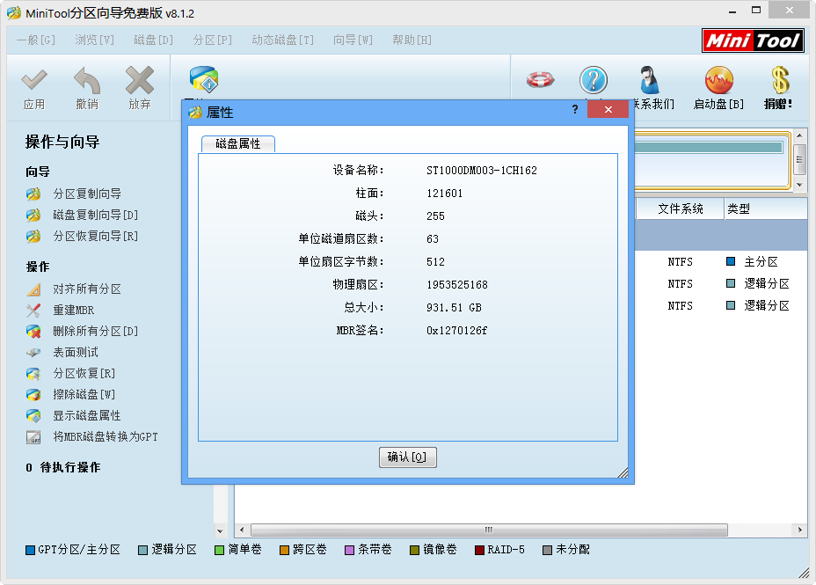The height and width of the screenshot is (585, 816).
Task: Click the total size value 931.51 GB
Action: coord(454,308)
